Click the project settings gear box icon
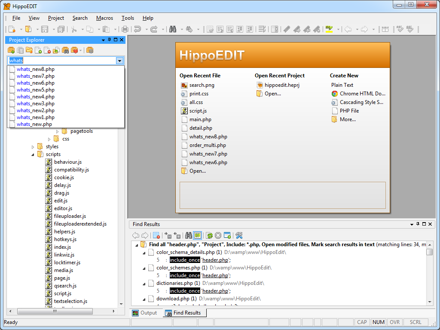This screenshot has height=330, width=440. tap(90, 50)
